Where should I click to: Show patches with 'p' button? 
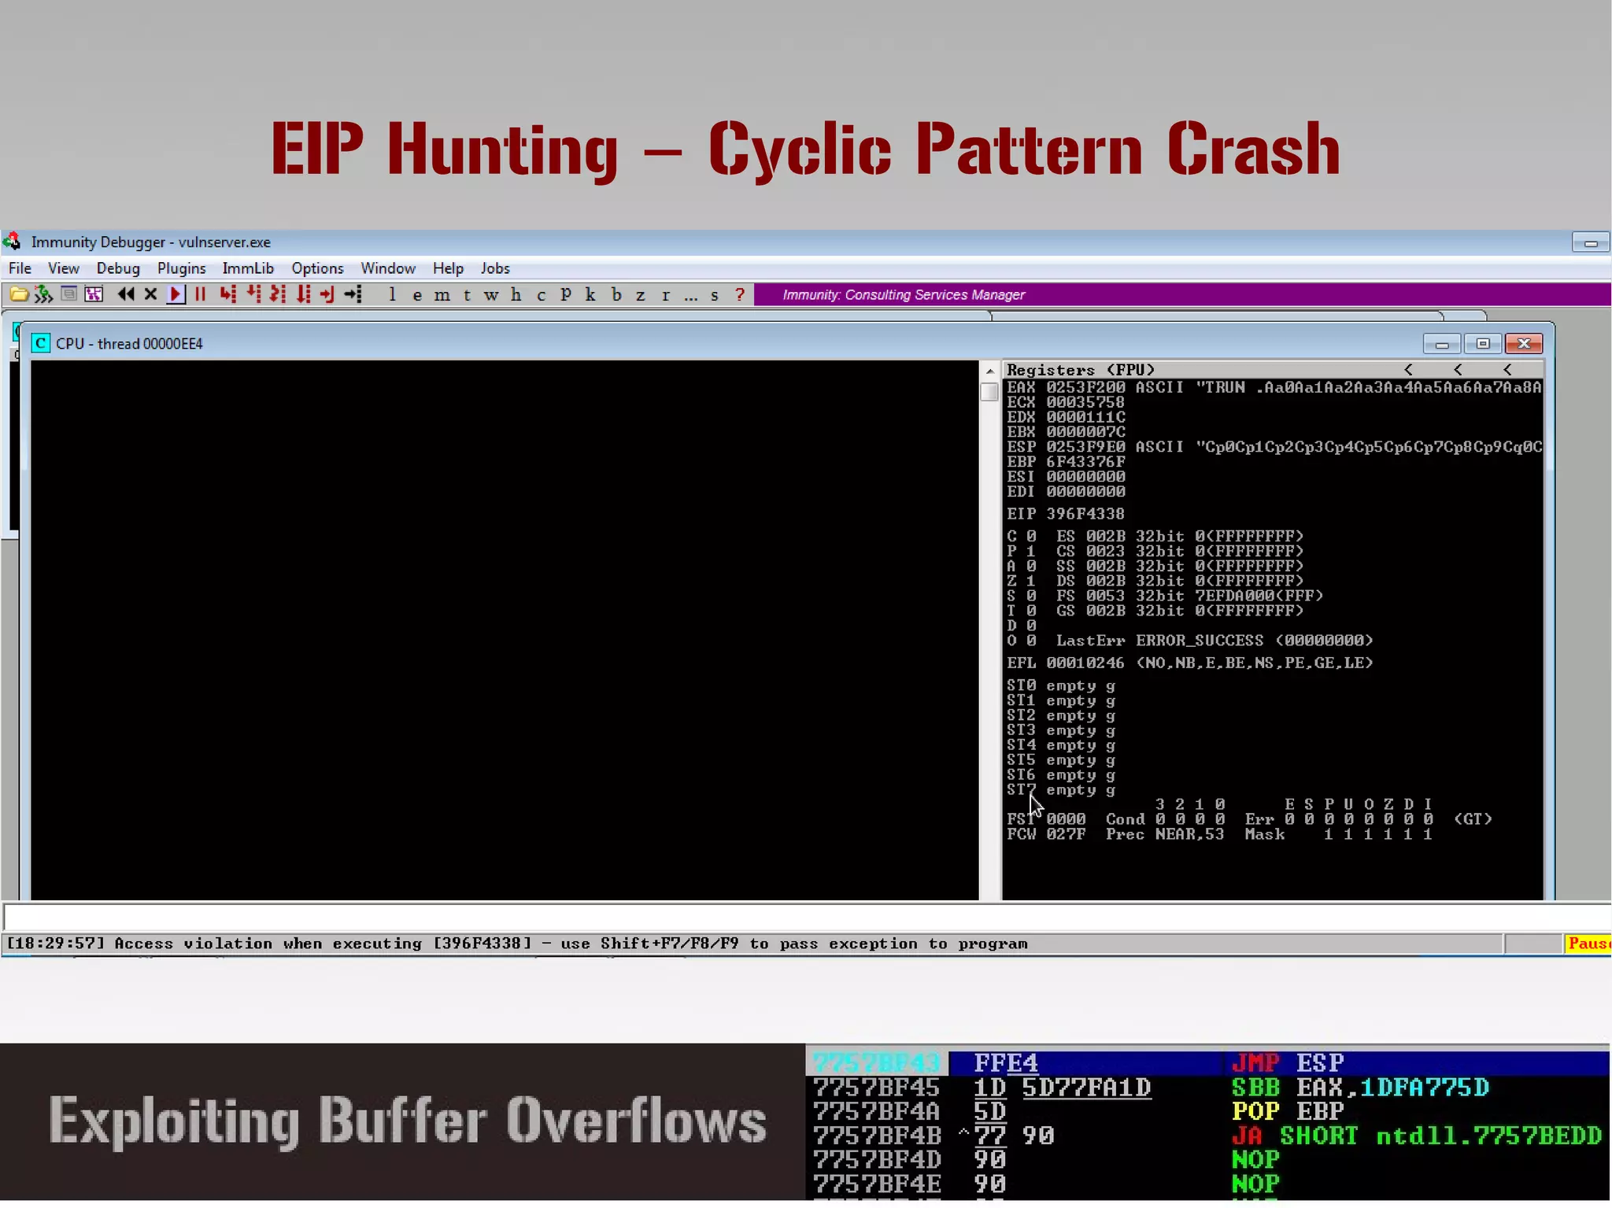coord(566,295)
